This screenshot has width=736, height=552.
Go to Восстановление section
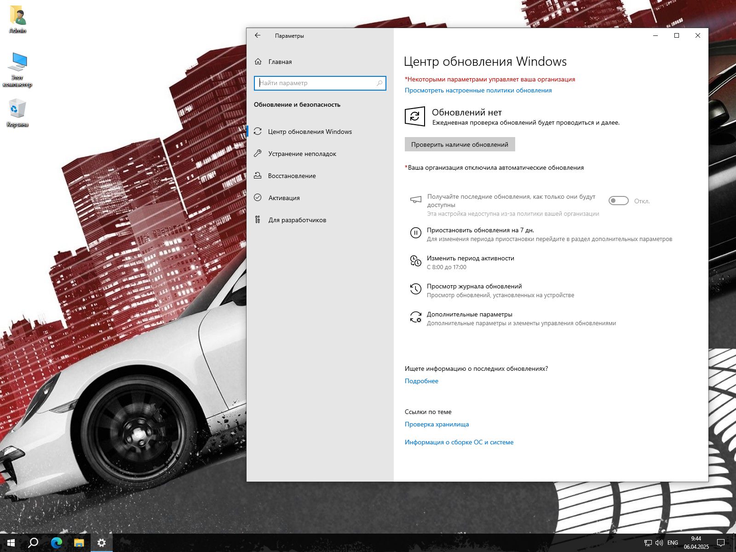click(292, 176)
